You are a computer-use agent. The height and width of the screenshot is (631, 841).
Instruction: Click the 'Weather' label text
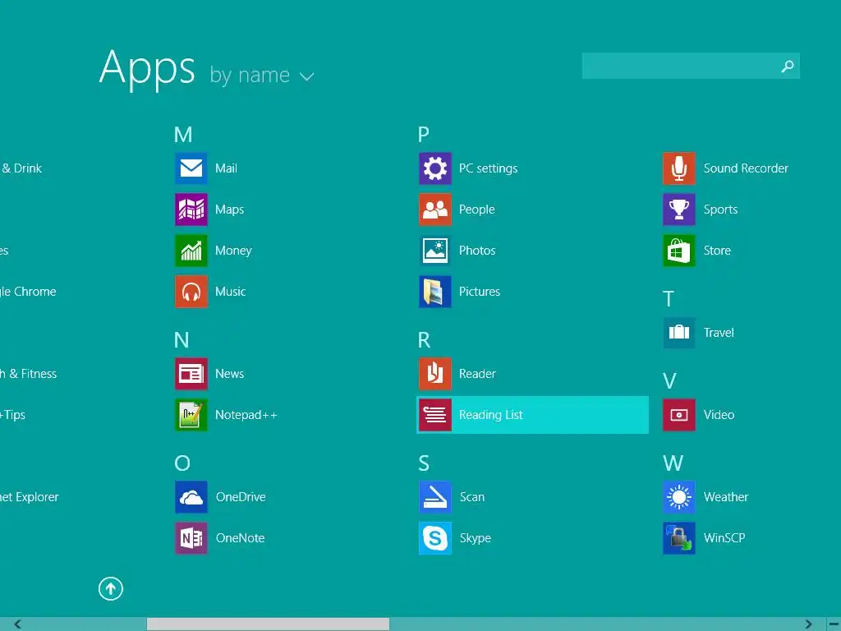click(x=726, y=497)
